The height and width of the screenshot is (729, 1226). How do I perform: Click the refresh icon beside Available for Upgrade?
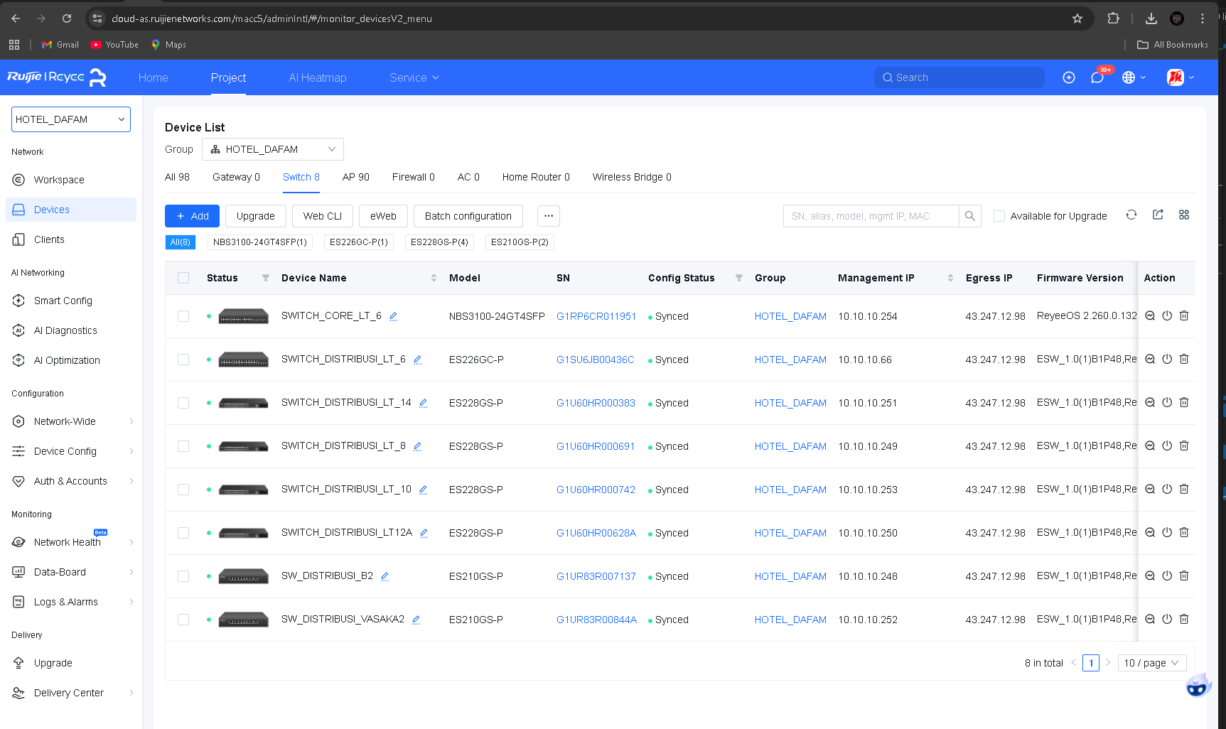pos(1131,215)
